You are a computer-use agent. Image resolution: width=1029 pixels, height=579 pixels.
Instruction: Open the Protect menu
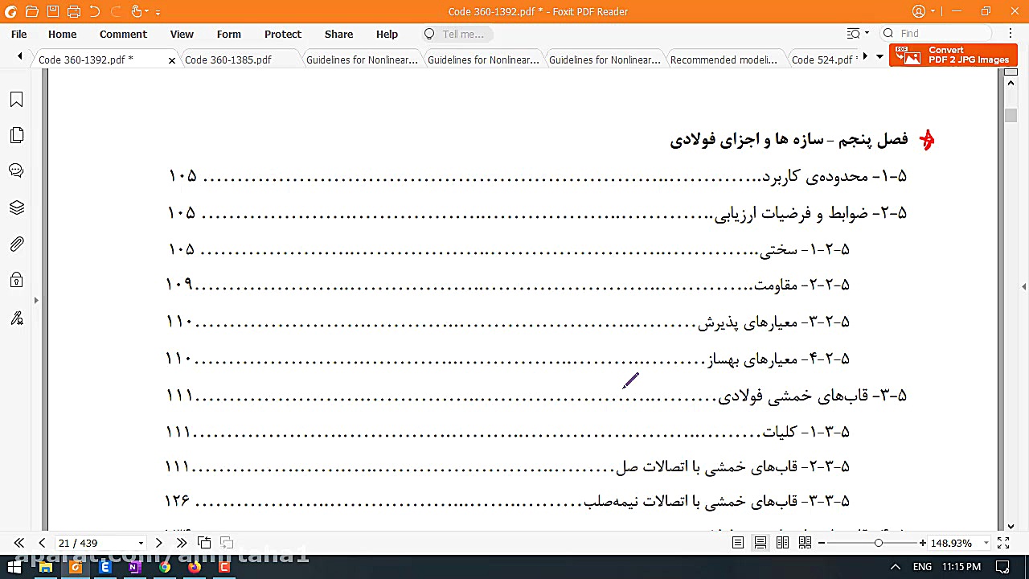[282, 34]
